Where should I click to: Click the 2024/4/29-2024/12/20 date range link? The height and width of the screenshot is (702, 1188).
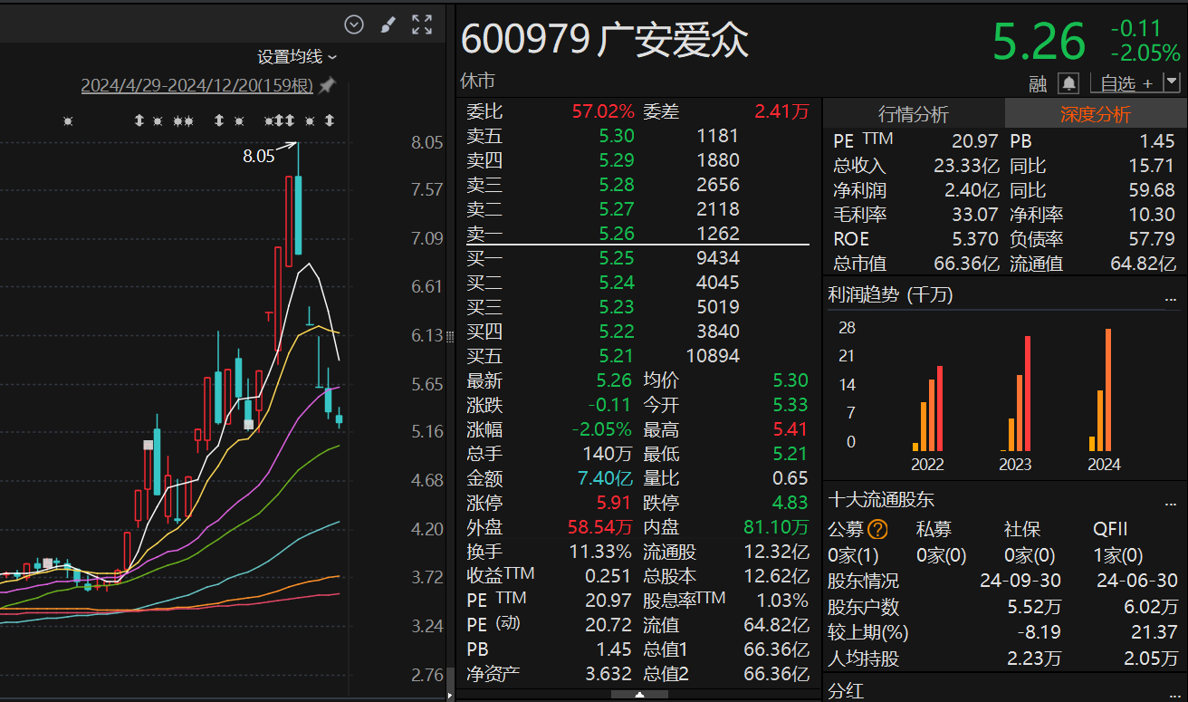pos(196,86)
